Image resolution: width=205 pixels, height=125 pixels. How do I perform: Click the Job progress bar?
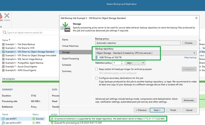point(30,81)
